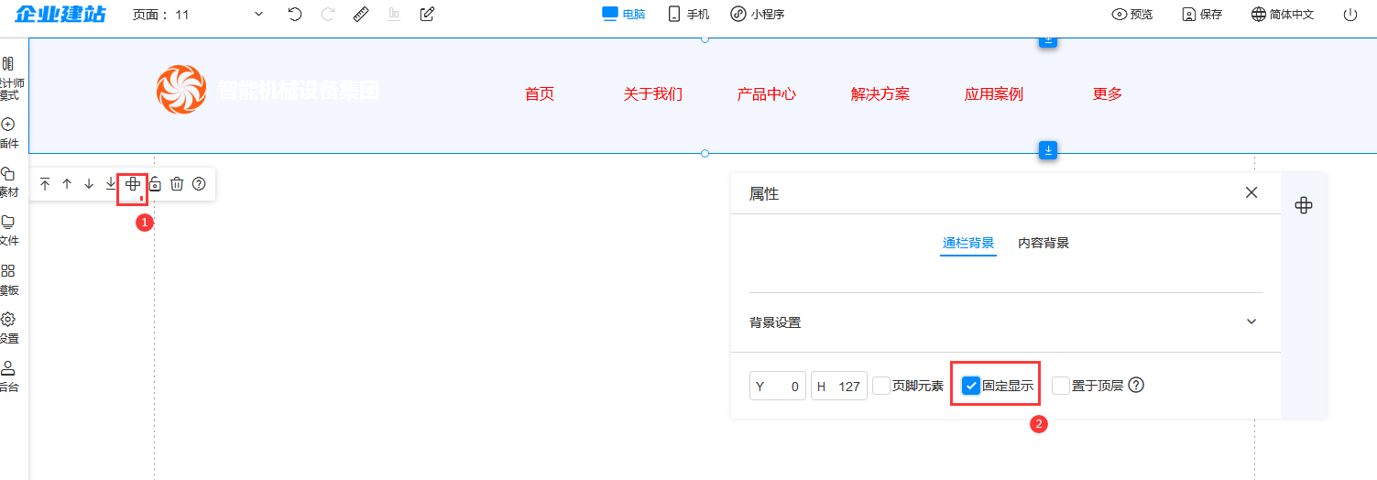Enable the 页脚元素 checkbox
The width and height of the screenshot is (1377, 480).
point(881,386)
